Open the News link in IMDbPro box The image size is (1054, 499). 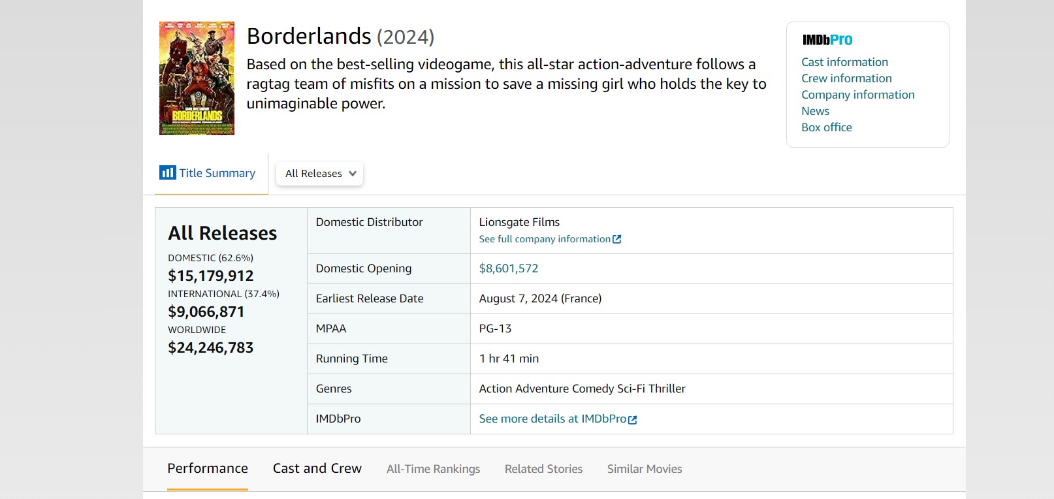816,111
